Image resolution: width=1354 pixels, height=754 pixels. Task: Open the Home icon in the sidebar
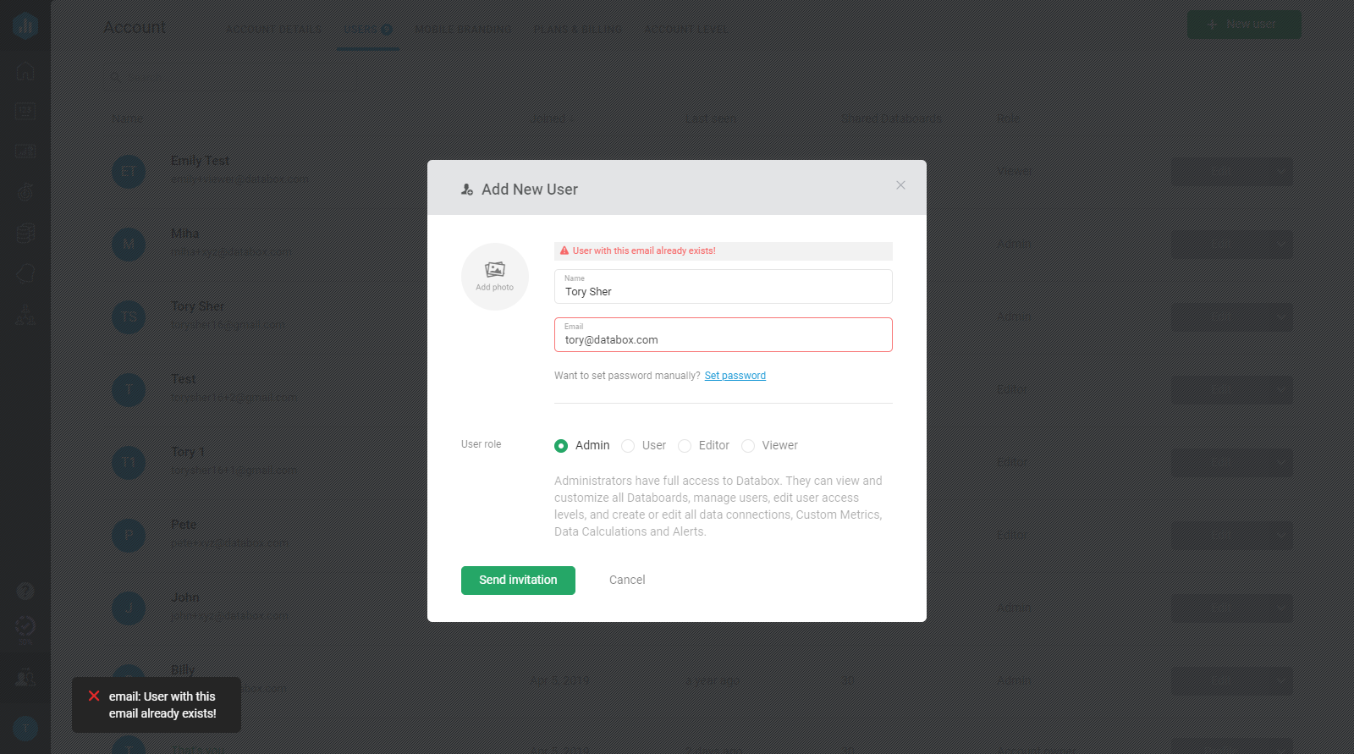pyautogui.click(x=25, y=71)
